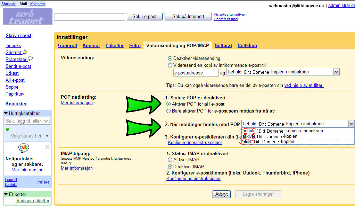Select Videresending og POP/IMAP tab

pyautogui.click(x=177, y=46)
